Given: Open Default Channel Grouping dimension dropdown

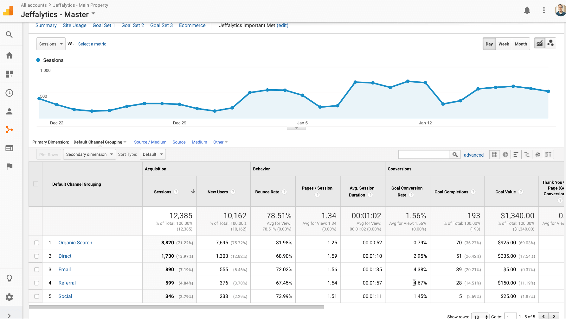Looking at the screenshot, I should [100, 142].
